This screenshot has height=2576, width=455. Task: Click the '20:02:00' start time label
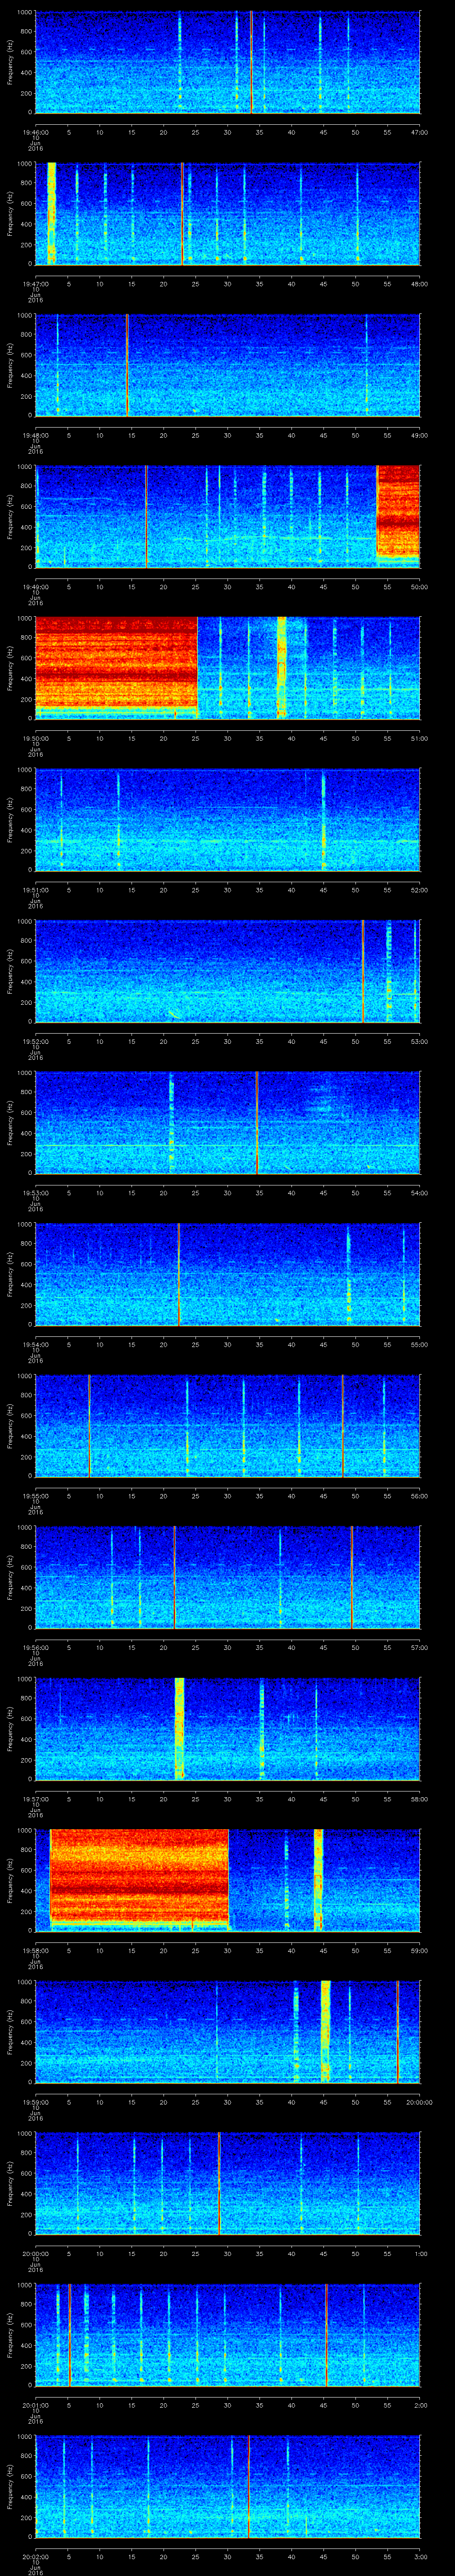pyautogui.click(x=35, y=2556)
